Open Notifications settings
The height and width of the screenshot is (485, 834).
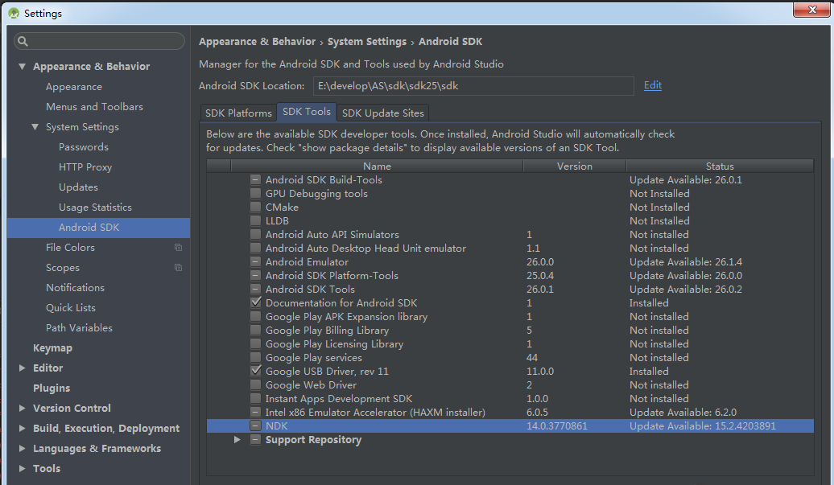pyautogui.click(x=75, y=288)
